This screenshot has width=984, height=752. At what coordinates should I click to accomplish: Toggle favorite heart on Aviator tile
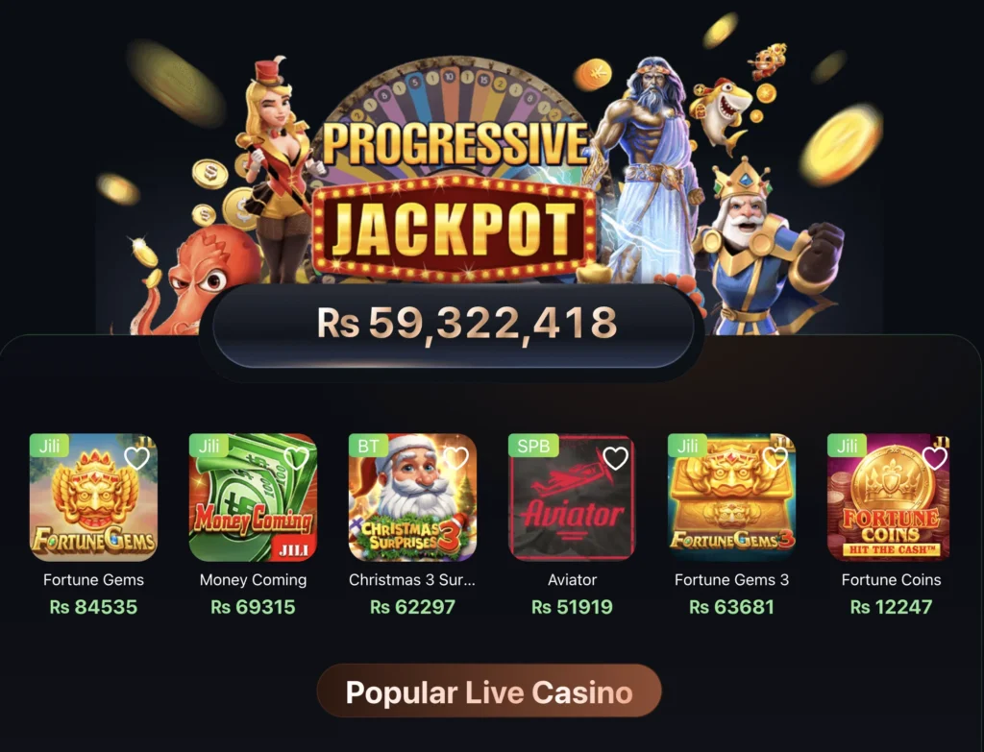(615, 458)
